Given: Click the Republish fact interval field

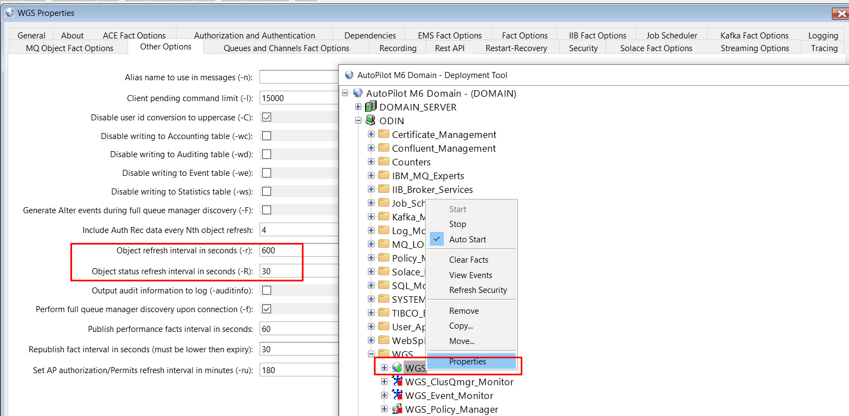Looking at the screenshot, I should [x=299, y=350].
